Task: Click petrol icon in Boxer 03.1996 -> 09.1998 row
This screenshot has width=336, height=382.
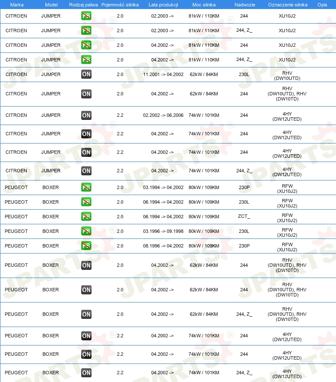Action: [x=86, y=231]
